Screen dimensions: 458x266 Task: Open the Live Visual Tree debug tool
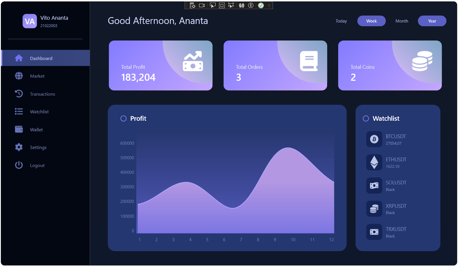(x=193, y=5)
